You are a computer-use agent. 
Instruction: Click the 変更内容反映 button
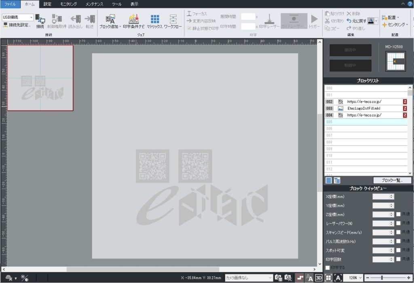click(201, 21)
